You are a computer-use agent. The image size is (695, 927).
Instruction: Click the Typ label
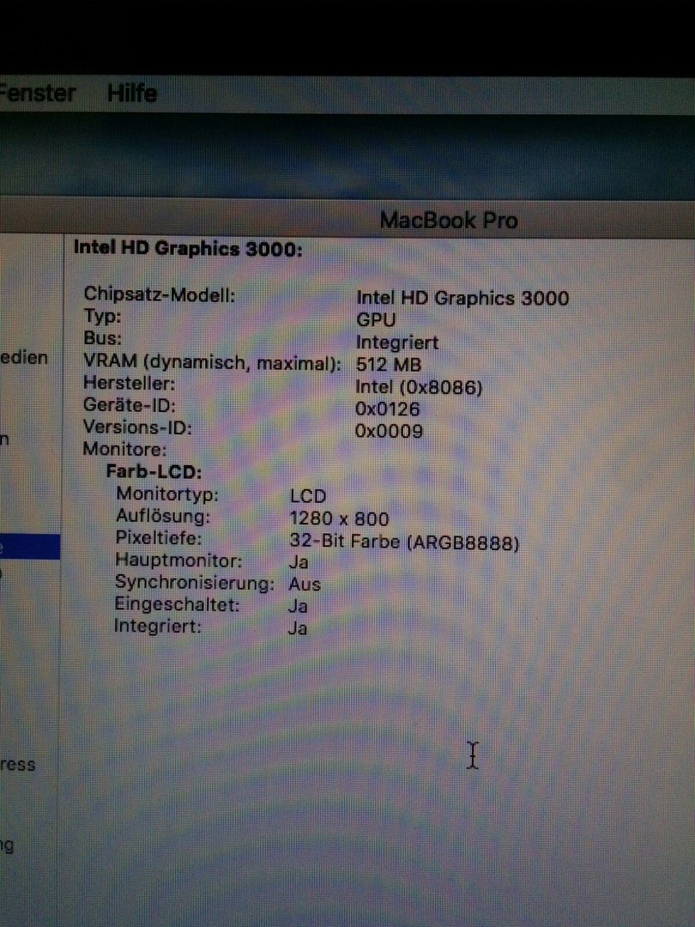[x=102, y=316]
